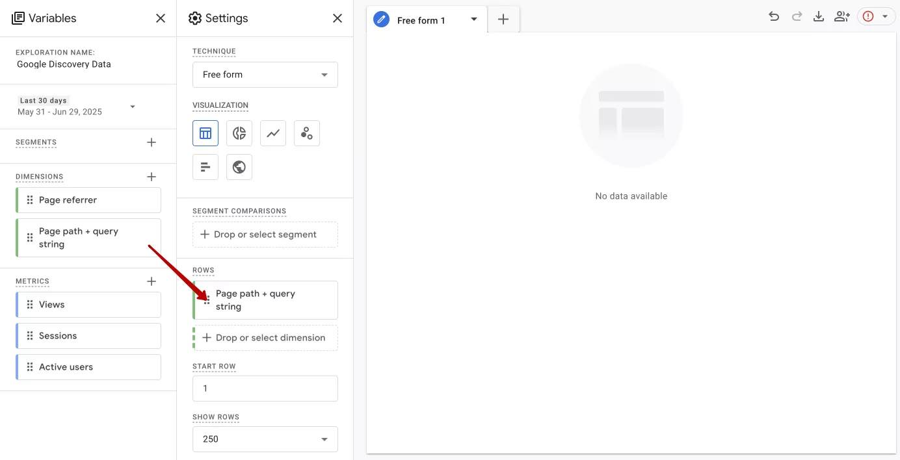The image size is (900, 460).
Task: Select the table visualization icon
Action: pyautogui.click(x=205, y=133)
